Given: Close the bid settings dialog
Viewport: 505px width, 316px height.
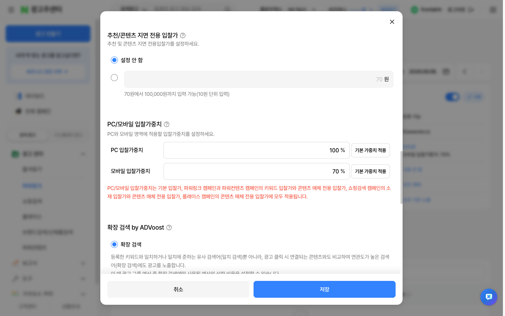Looking at the screenshot, I should coord(392,22).
